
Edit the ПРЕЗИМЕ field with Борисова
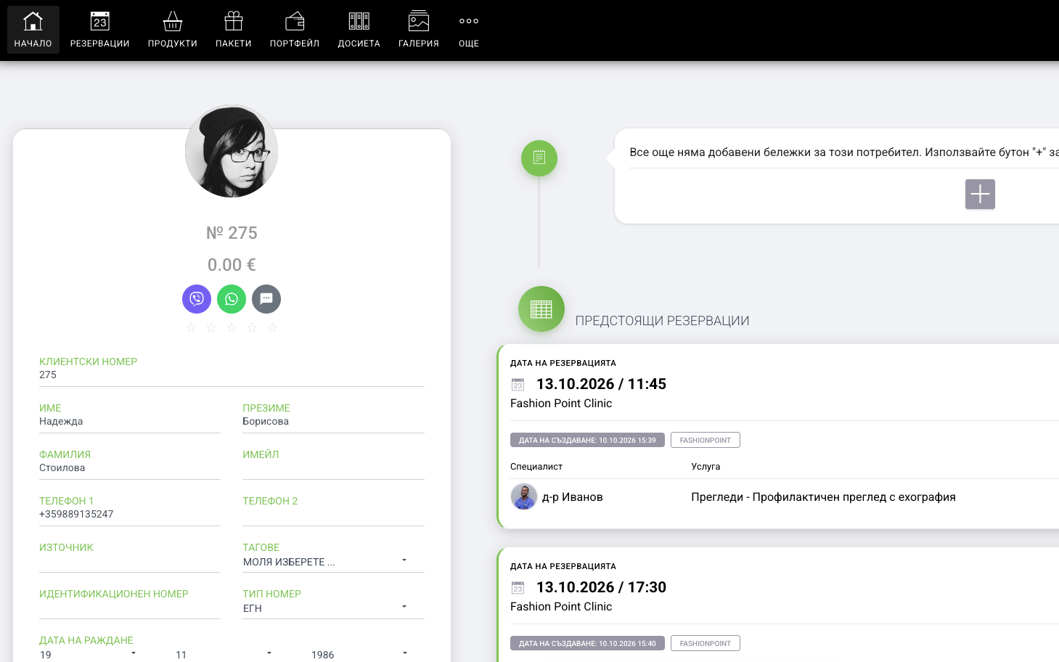coord(333,422)
